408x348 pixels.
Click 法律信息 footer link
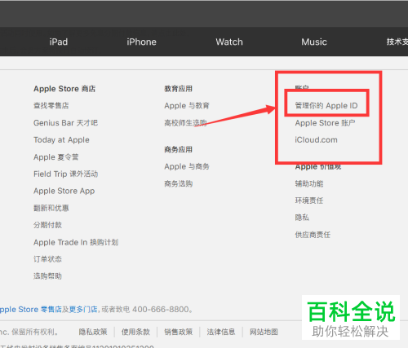(221, 332)
